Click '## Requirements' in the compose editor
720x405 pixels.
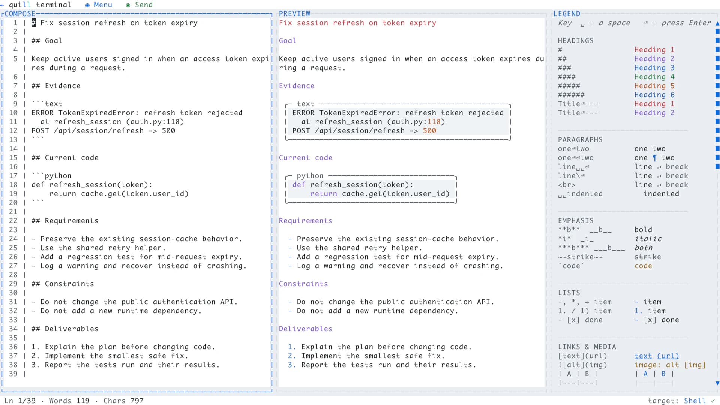65,220
